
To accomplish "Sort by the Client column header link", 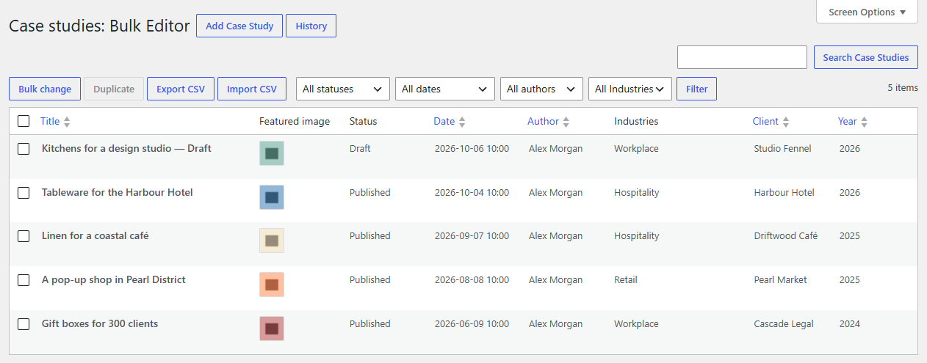I will pos(765,122).
